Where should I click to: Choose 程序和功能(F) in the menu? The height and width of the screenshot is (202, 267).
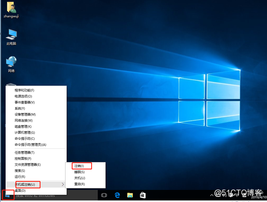[36, 90]
